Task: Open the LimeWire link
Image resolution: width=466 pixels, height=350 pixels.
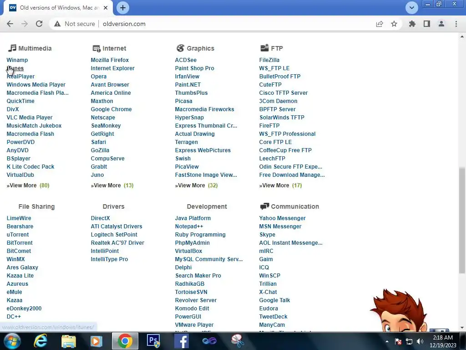Action: pyautogui.click(x=19, y=218)
